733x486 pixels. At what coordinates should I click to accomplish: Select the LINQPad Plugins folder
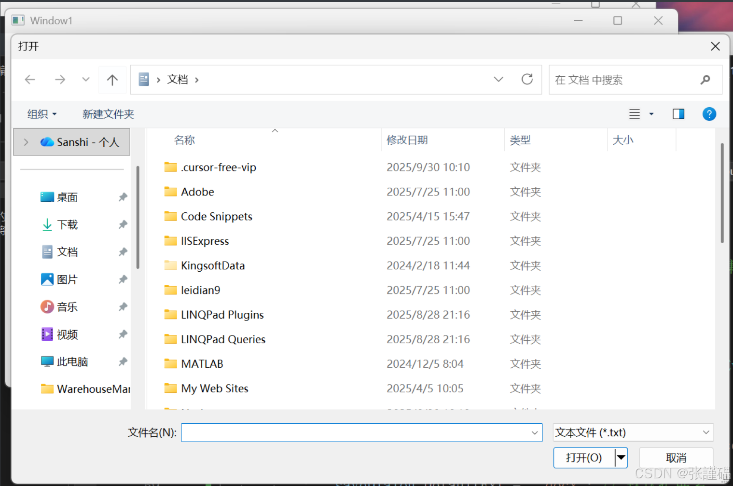pyautogui.click(x=222, y=315)
